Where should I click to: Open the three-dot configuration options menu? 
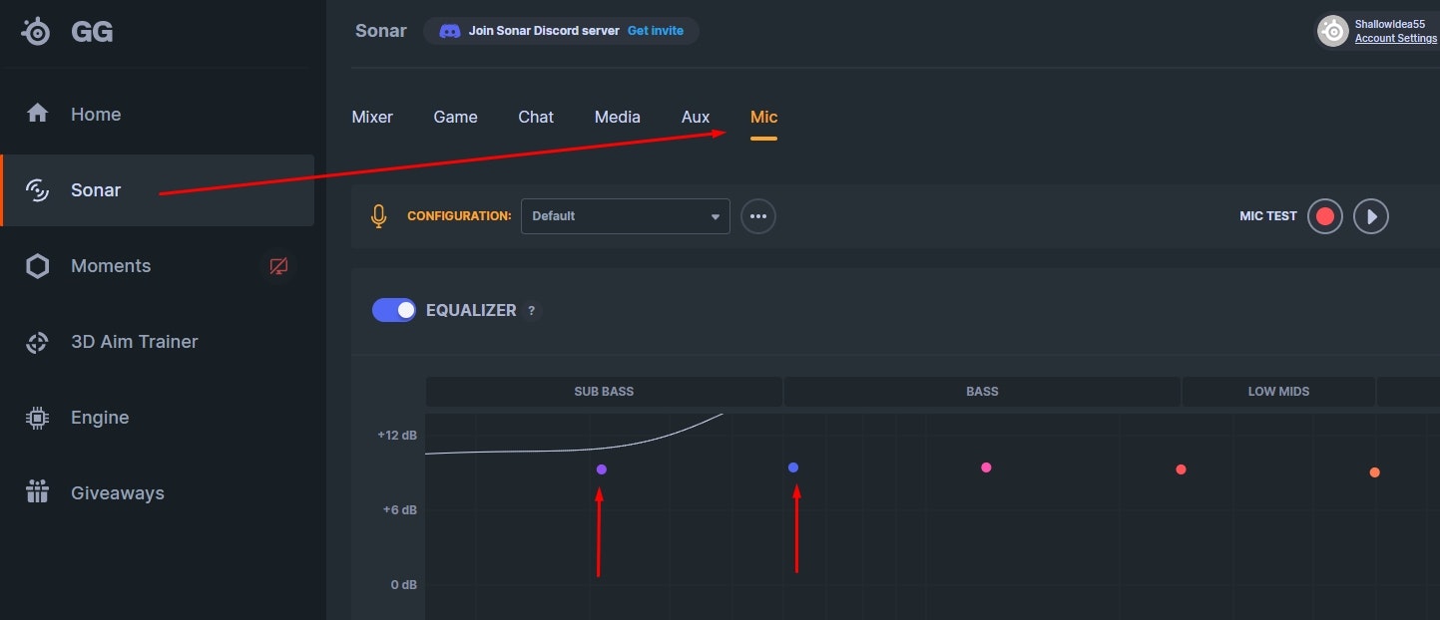[758, 215]
